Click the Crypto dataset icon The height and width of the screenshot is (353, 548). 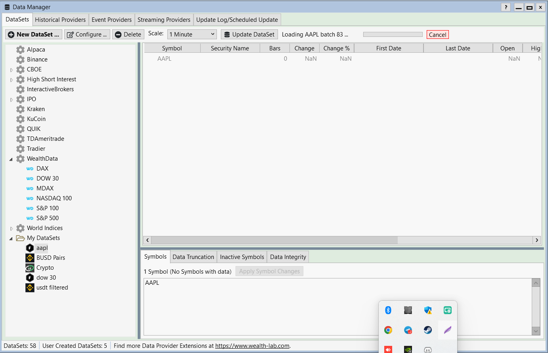click(x=30, y=268)
